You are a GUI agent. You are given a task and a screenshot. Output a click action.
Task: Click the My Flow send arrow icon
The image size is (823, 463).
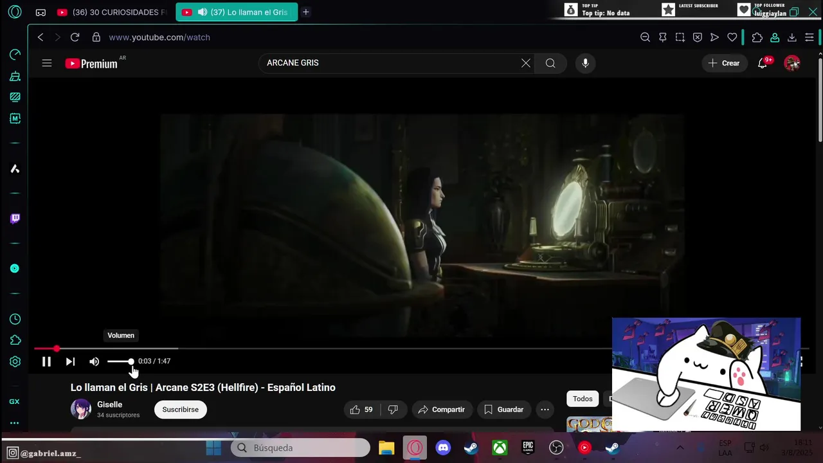(714, 37)
